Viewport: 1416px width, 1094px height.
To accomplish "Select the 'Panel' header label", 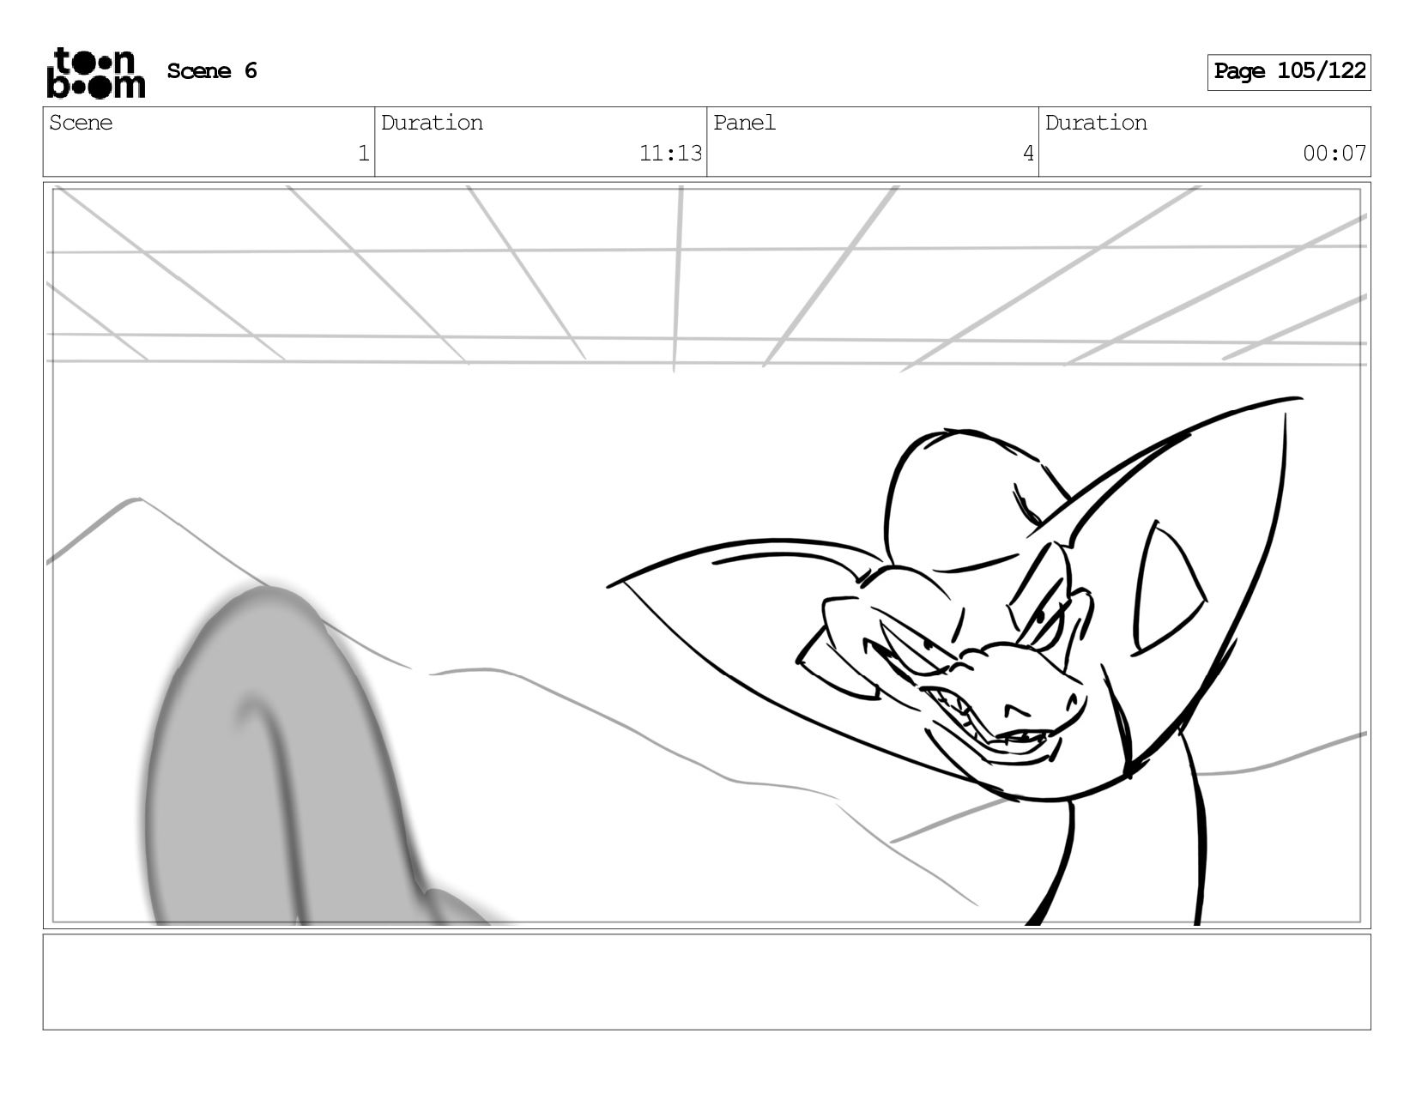I will 744,123.
